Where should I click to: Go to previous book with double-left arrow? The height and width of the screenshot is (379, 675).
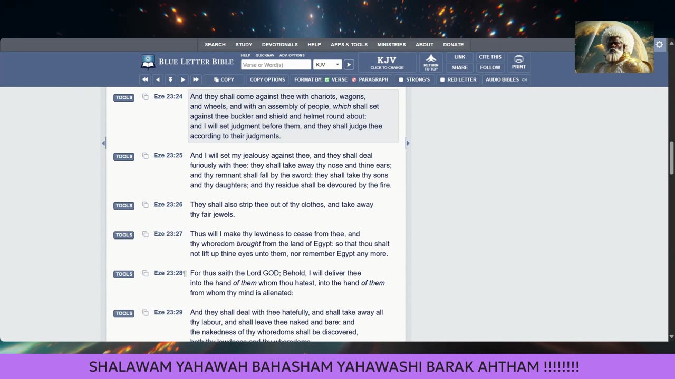point(145,80)
